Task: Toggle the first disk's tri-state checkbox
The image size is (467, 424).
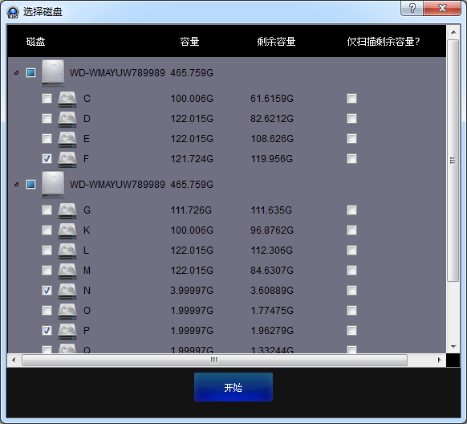Action: (30, 73)
